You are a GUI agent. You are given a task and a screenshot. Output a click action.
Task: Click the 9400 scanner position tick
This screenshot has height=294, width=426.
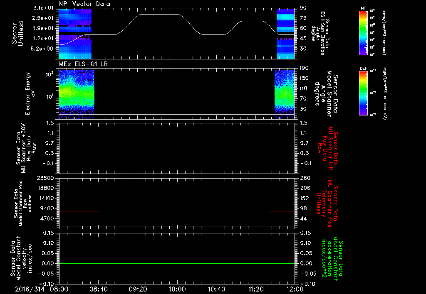coord(47,208)
